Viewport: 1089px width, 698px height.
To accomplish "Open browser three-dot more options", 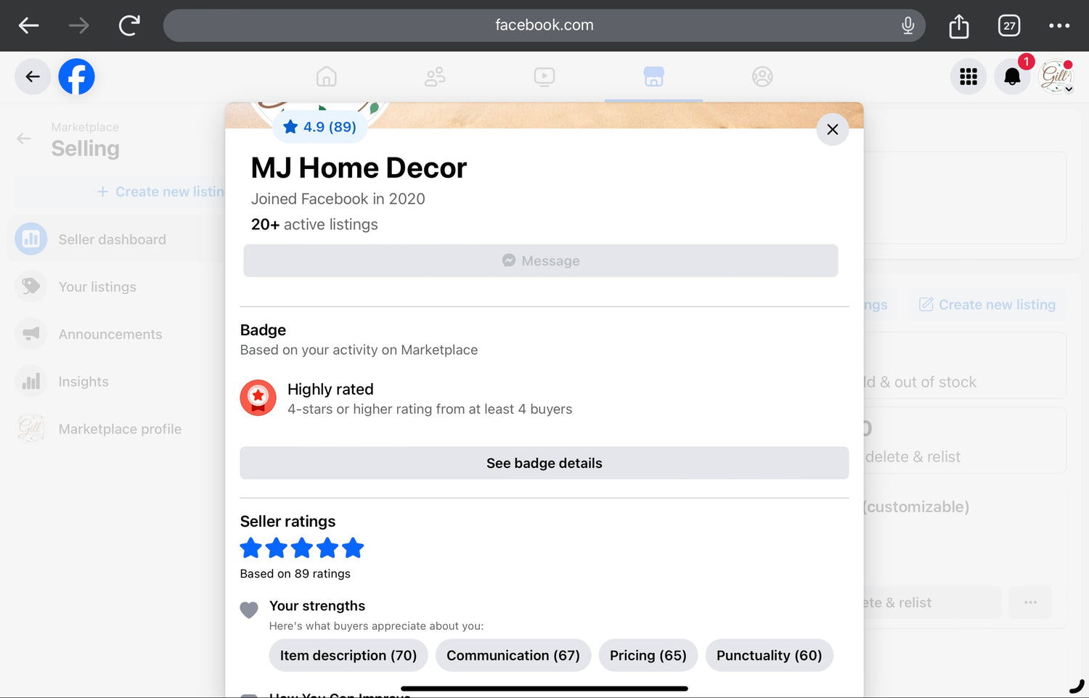I will click(1059, 26).
